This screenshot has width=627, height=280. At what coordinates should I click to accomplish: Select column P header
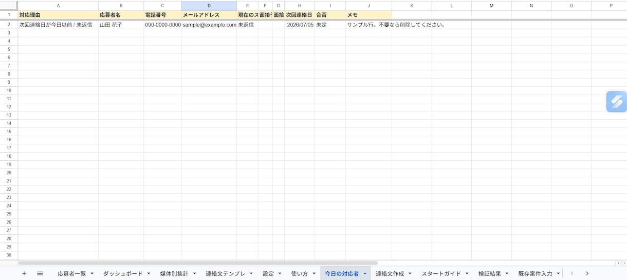tap(611, 5)
